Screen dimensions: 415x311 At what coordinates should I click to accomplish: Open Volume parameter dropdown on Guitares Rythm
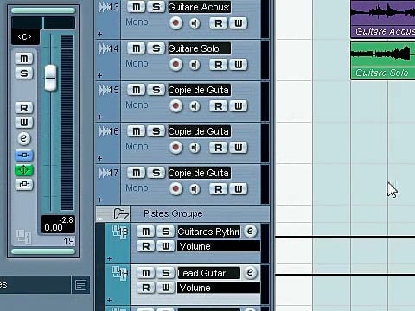pyautogui.click(x=219, y=246)
